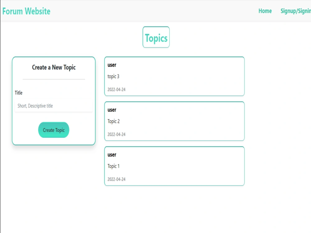Click the Create Topic button
311x233 pixels.
click(53, 130)
